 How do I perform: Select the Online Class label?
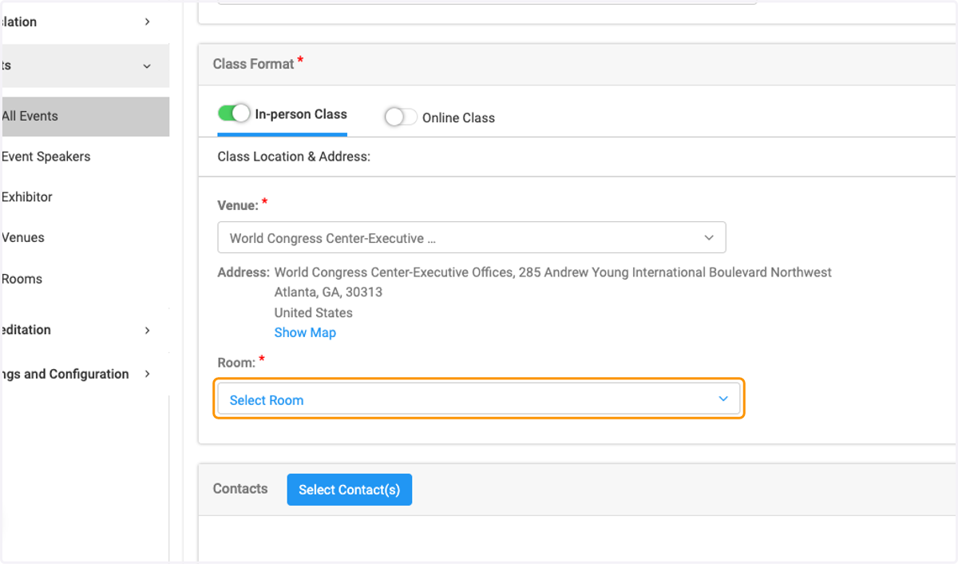[458, 117]
